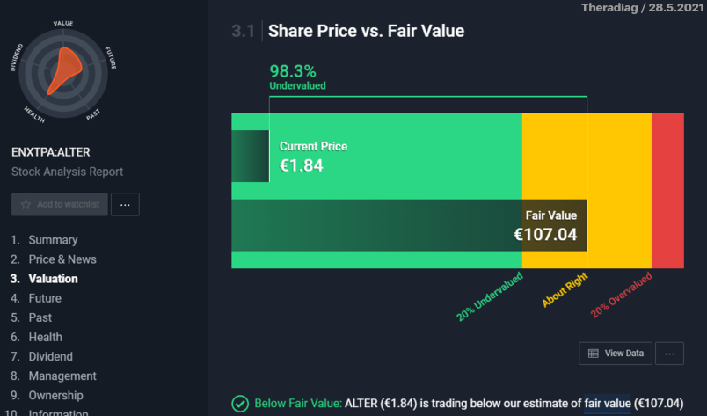This screenshot has height=416, width=707.
Task: Click the green checkmark Below Fair Value icon
Action: pyautogui.click(x=240, y=404)
